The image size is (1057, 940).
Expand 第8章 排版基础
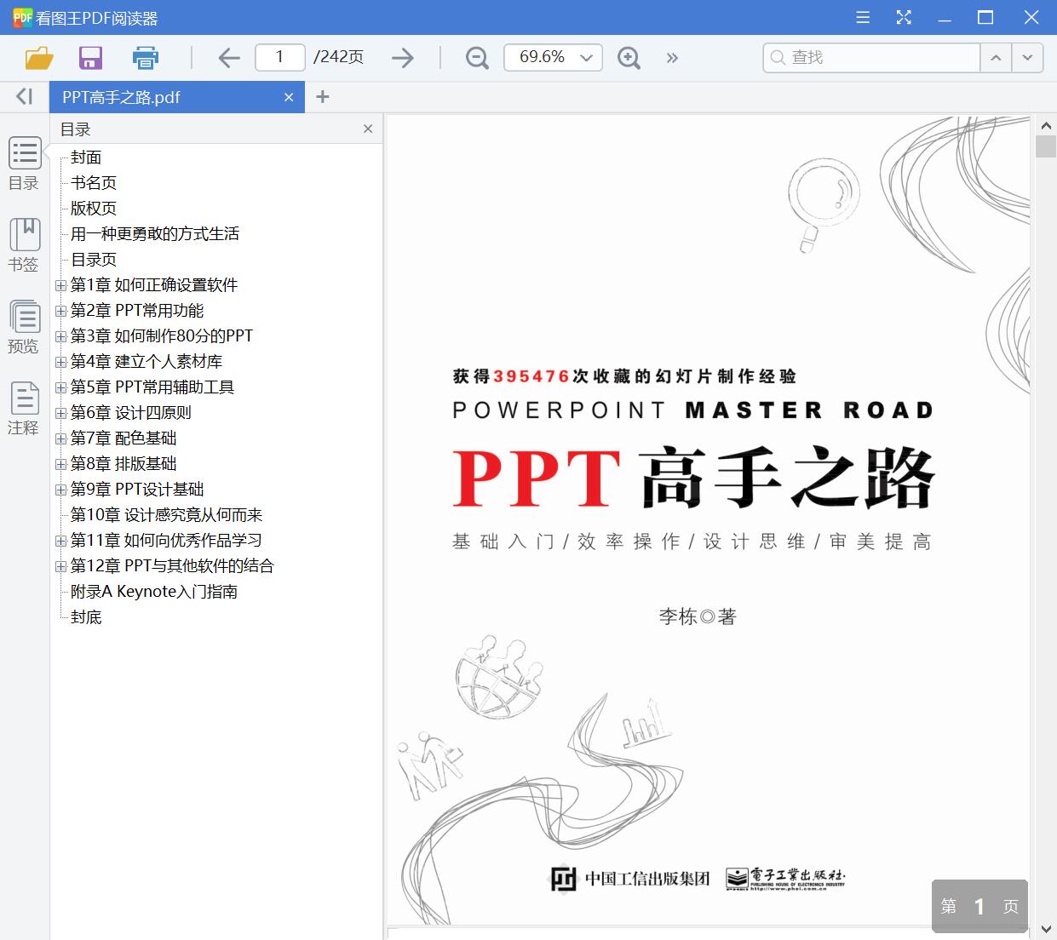60,464
